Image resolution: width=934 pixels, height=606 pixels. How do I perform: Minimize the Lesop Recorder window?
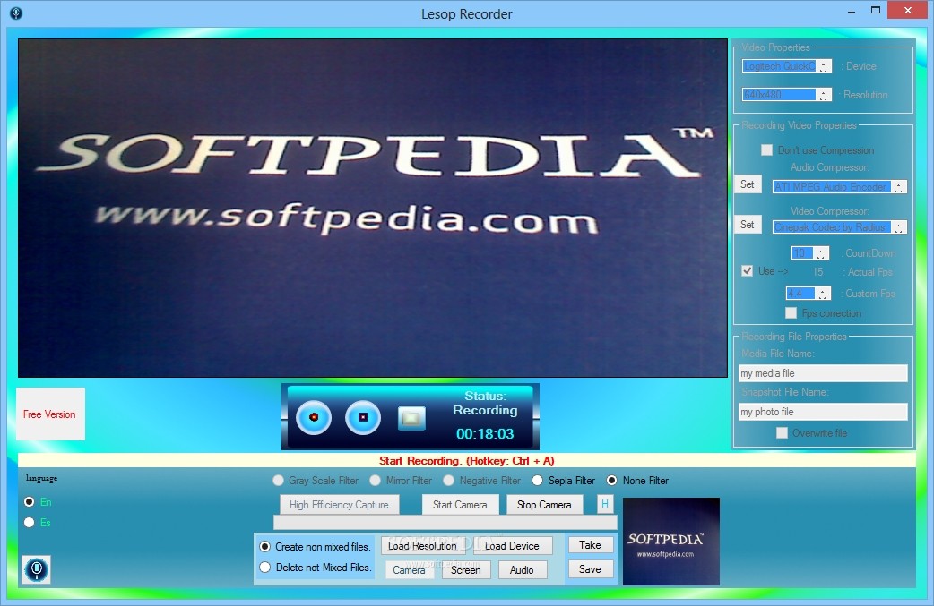pyautogui.click(x=852, y=10)
